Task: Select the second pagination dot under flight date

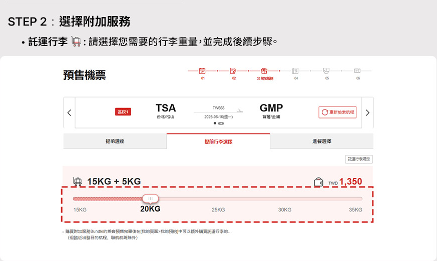Action: click(x=221, y=123)
